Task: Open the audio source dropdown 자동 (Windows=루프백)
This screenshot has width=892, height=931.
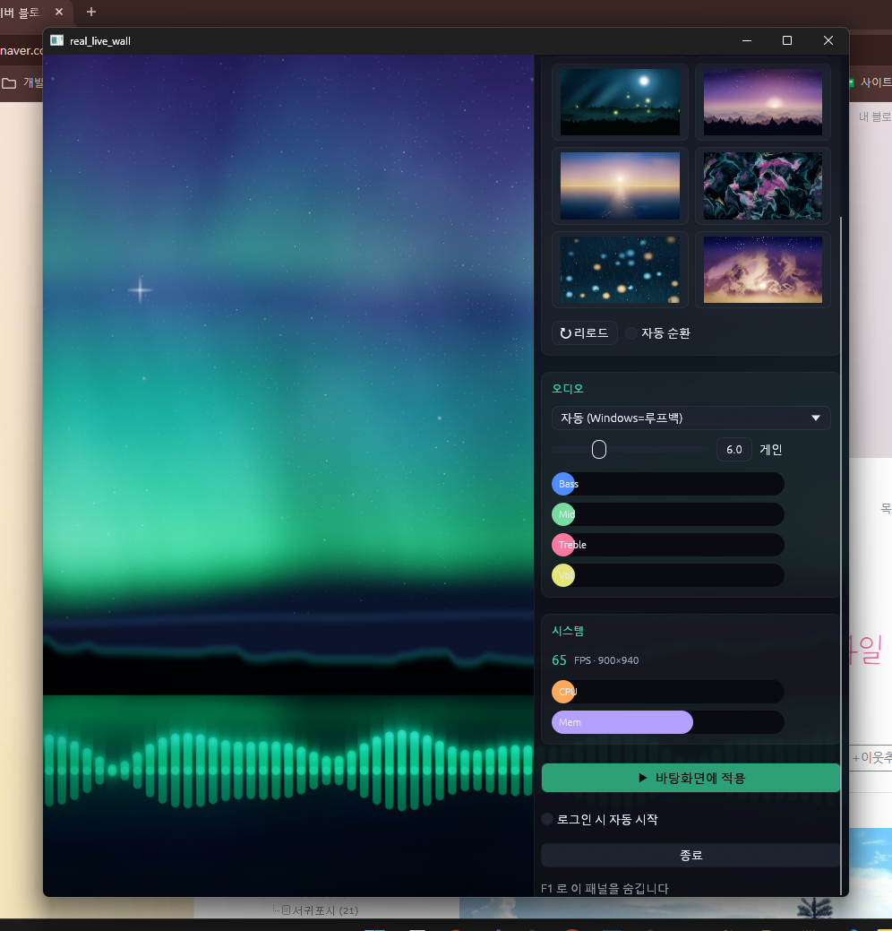Action: coord(690,418)
